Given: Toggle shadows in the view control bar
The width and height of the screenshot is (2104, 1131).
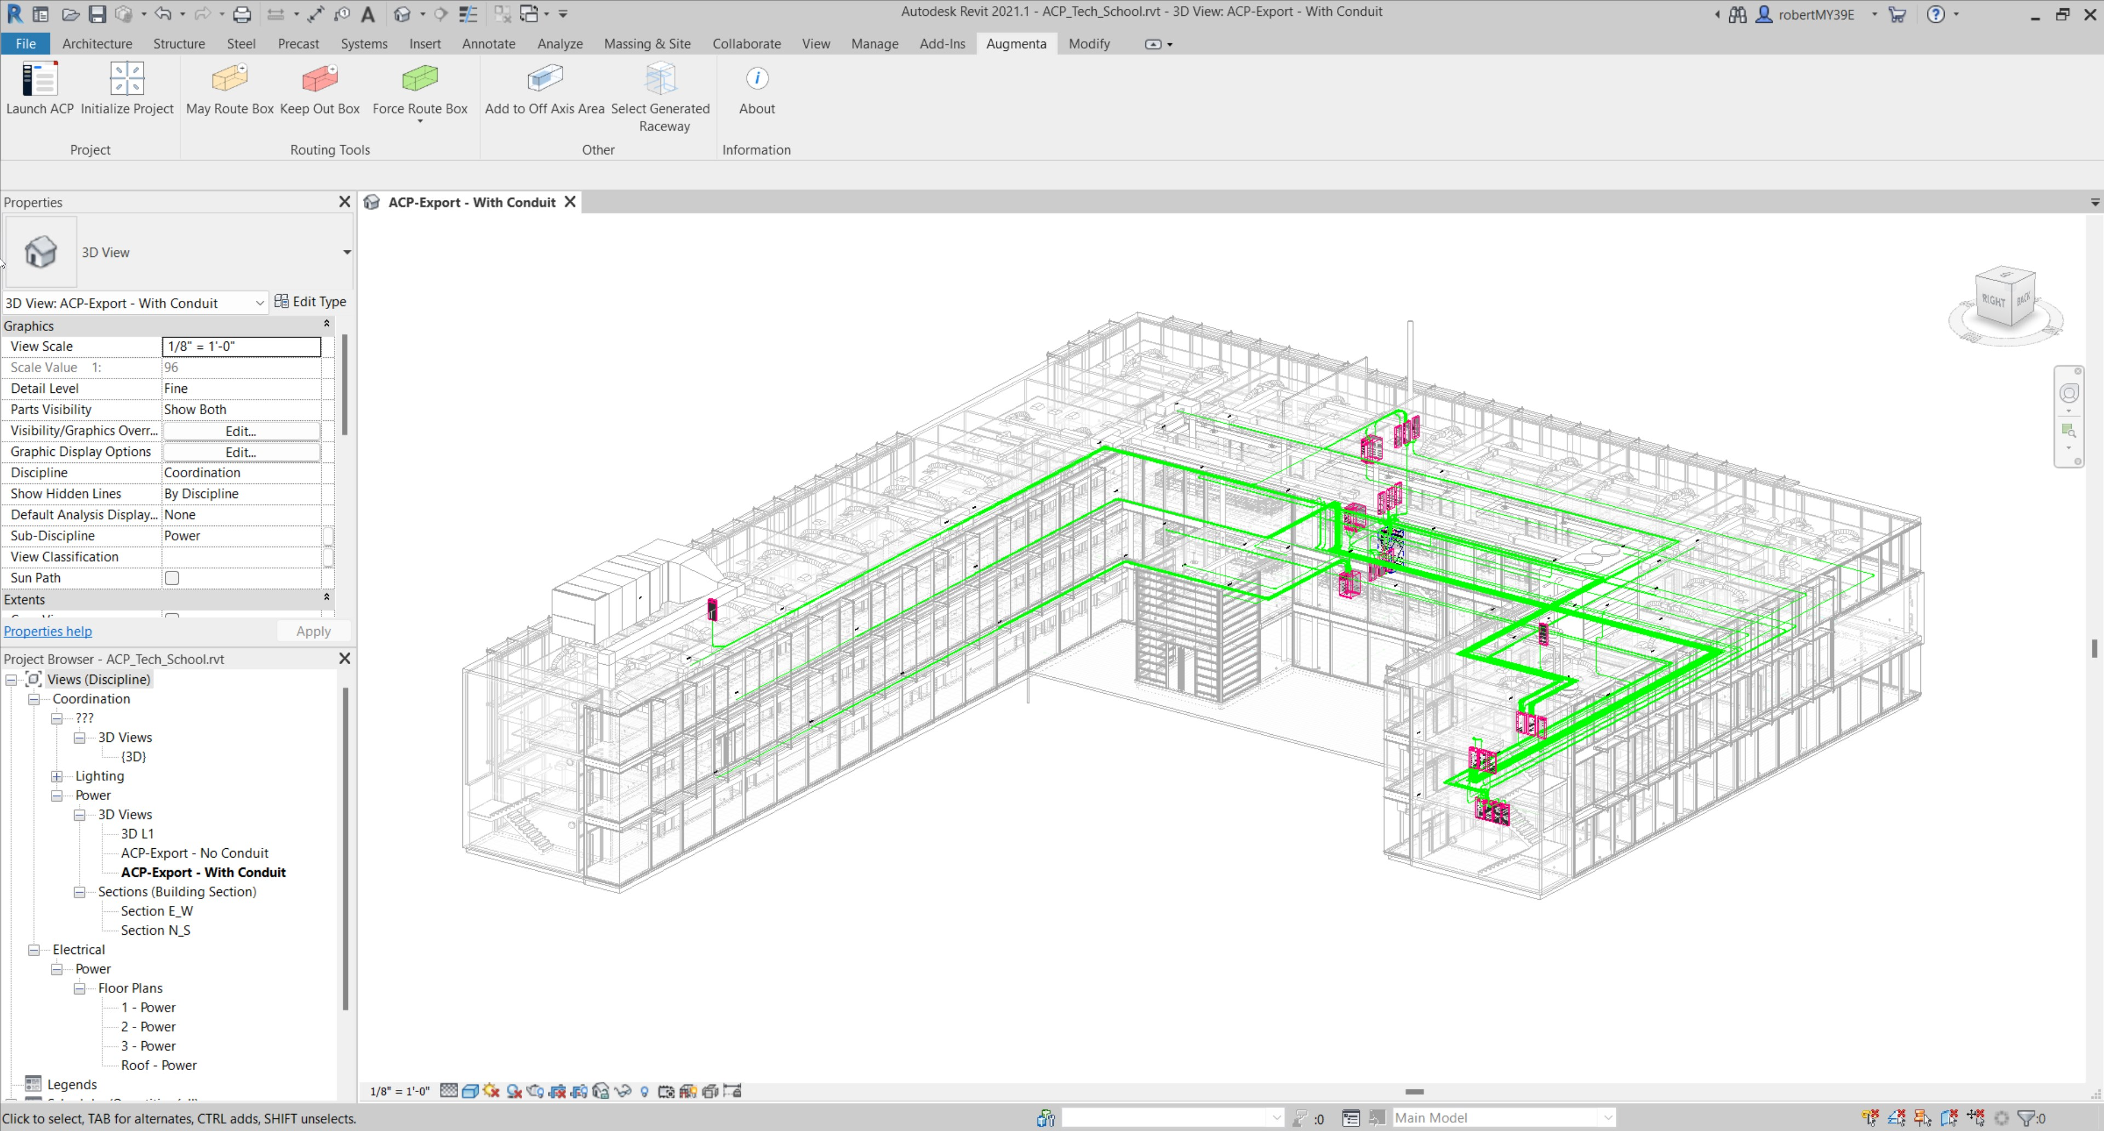Looking at the screenshot, I should pos(514,1090).
